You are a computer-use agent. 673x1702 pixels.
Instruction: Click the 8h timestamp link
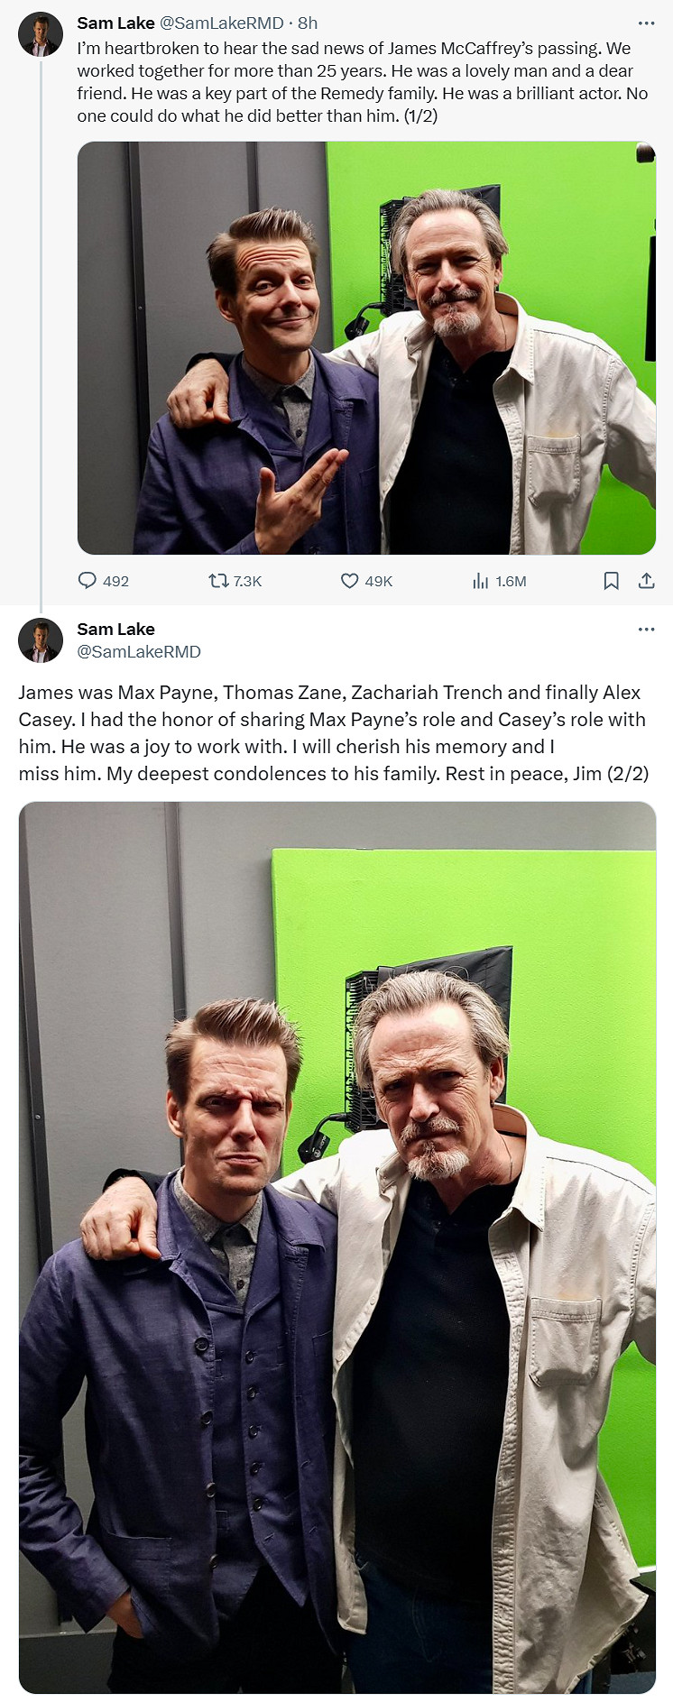pyautogui.click(x=308, y=23)
